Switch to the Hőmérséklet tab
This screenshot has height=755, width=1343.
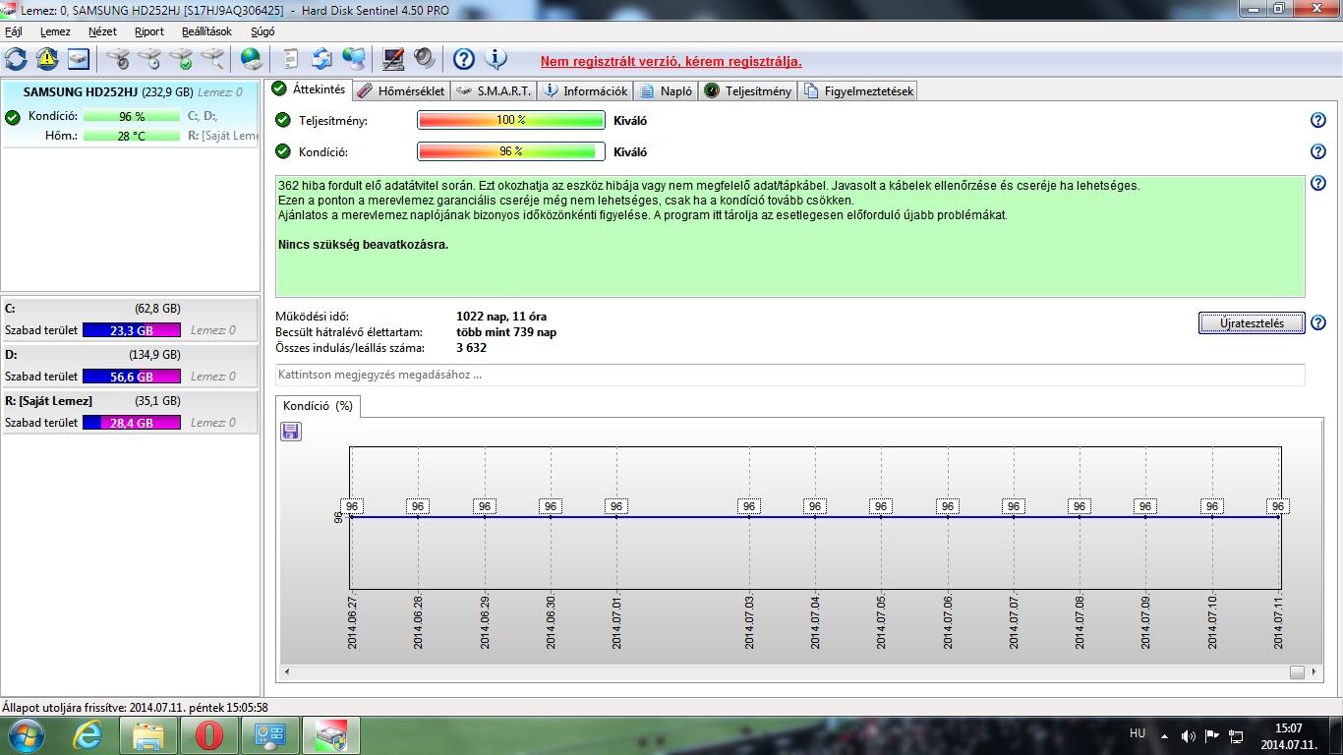tap(401, 90)
